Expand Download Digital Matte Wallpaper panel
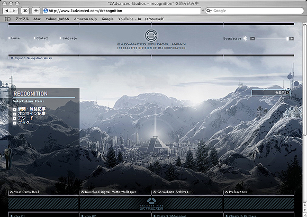 109,192
